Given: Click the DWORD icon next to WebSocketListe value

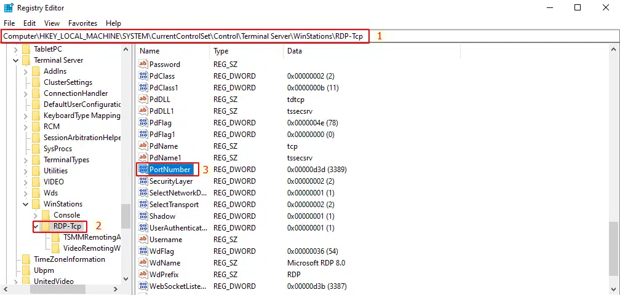Looking at the screenshot, I should coord(144,286).
